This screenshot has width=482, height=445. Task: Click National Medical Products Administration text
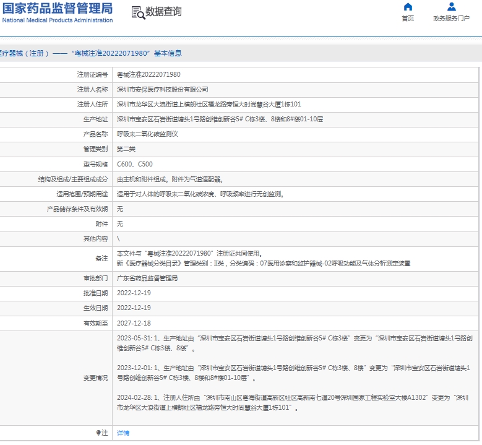[x=58, y=20]
